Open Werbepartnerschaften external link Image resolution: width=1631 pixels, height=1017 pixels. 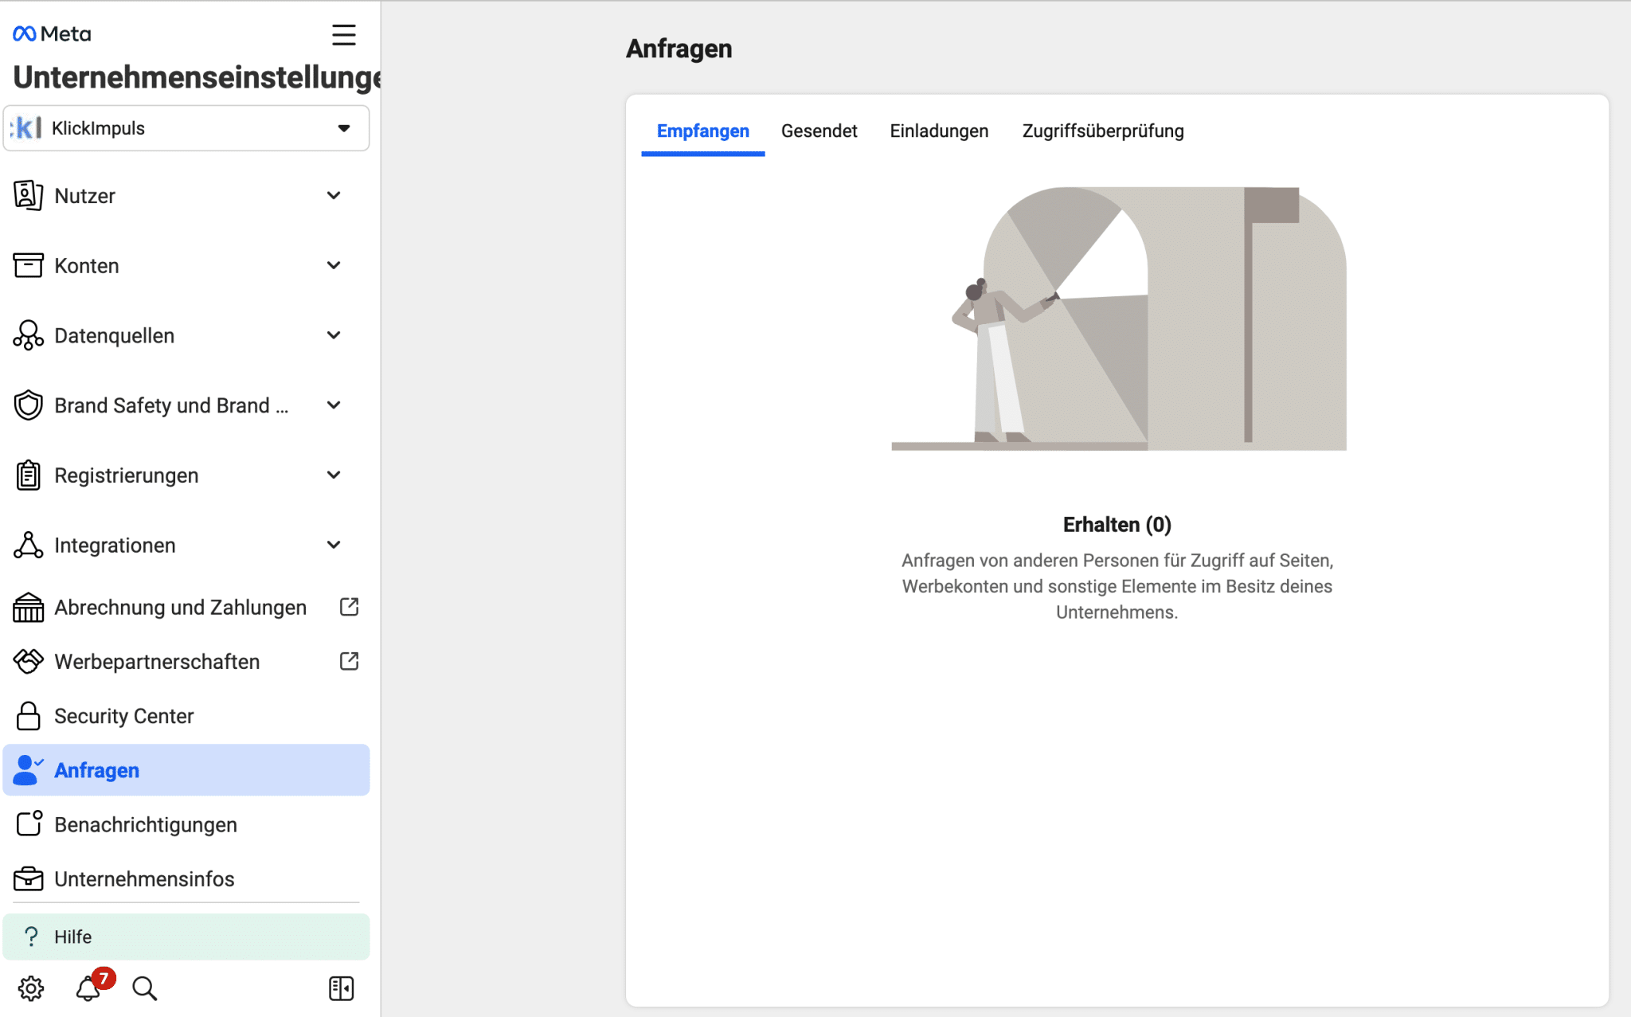[349, 660]
